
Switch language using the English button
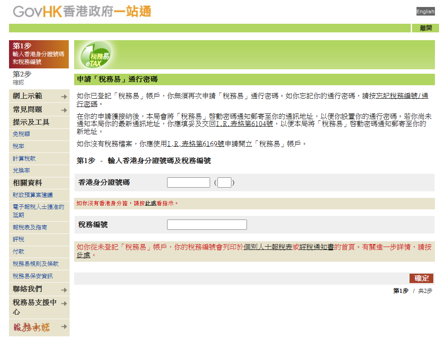(x=426, y=11)
